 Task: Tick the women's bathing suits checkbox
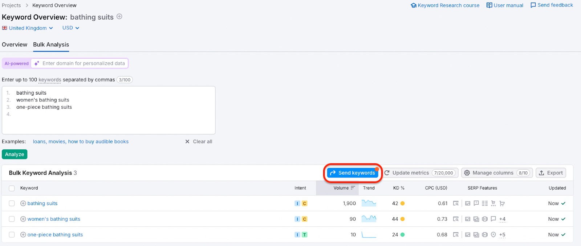click(x=12, y=219)
